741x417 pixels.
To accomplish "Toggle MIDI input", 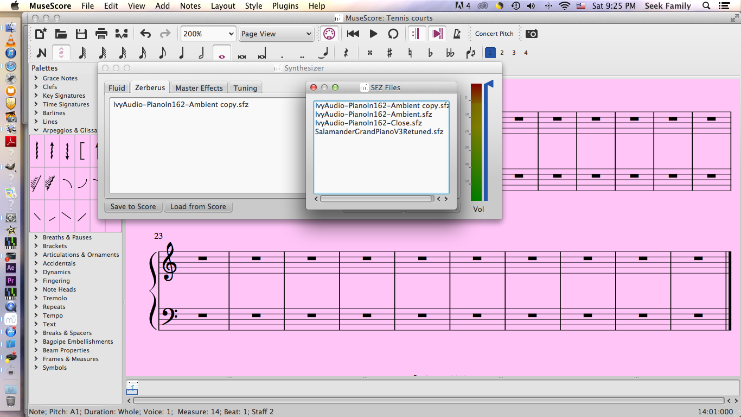I will (x=328, y=34).
